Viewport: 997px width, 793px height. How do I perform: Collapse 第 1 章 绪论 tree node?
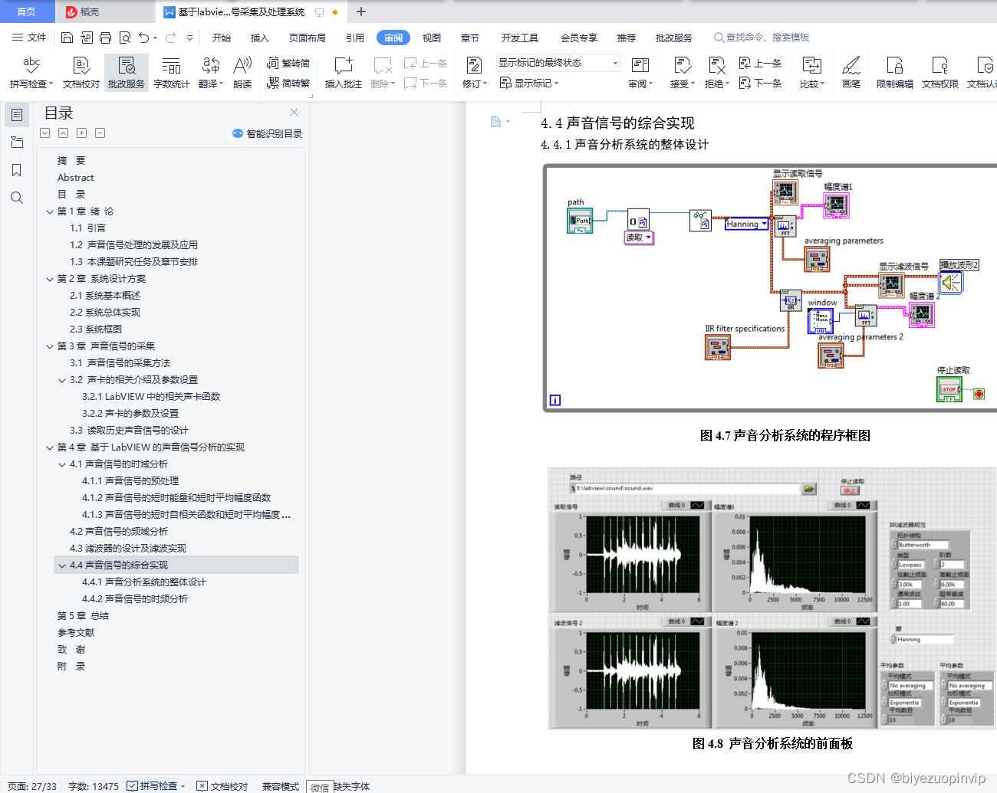click(x=50, y=211)
